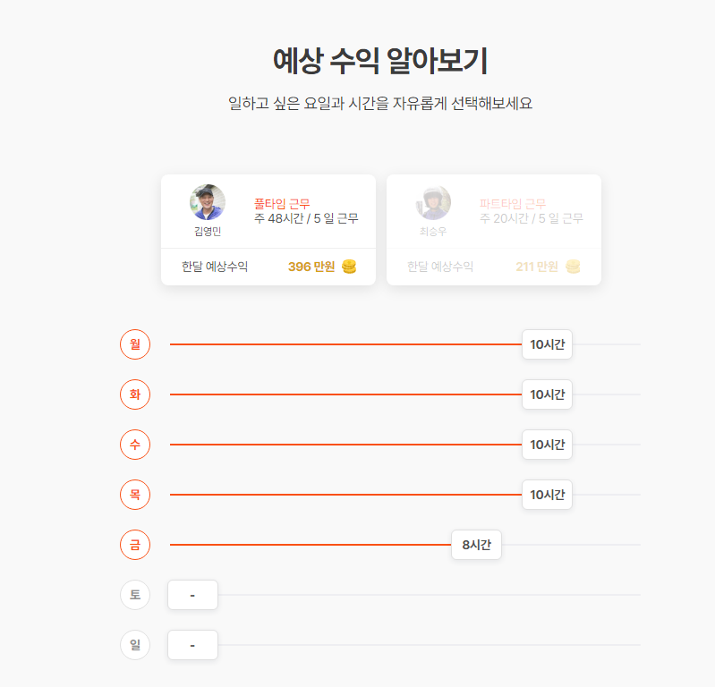
Task: Select the 파트타임 근무 card
Action: point(494,230)
